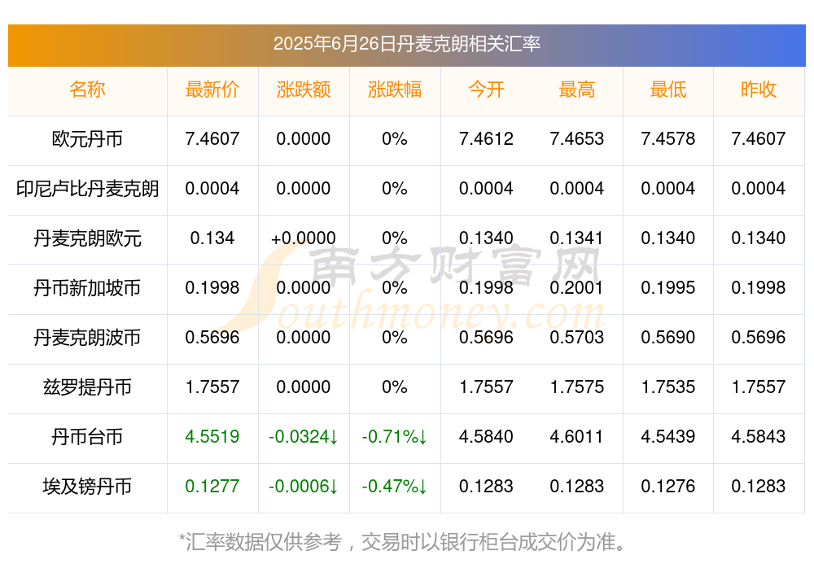Click the 埃及镑丹币 currency name
The height and width of the screenshot is (568, 814).
click(87, 487)
